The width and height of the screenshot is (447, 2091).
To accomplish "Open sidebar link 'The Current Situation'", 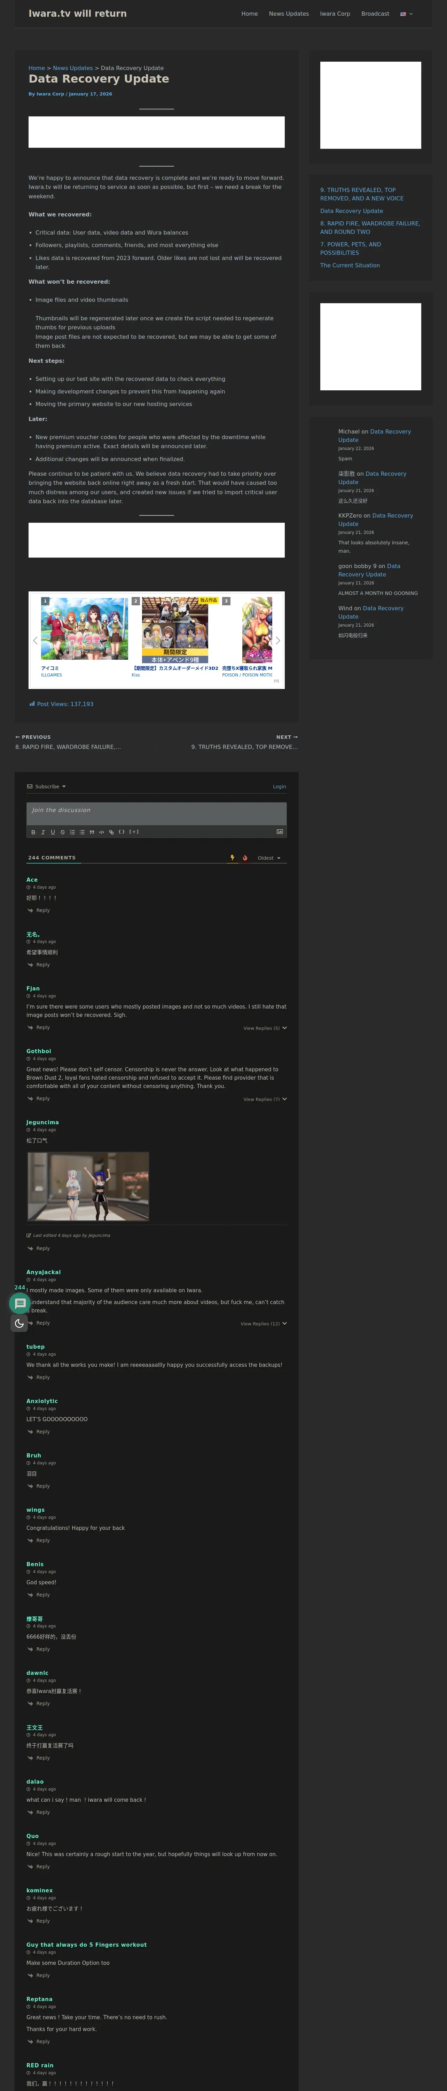I will point(350,266).
